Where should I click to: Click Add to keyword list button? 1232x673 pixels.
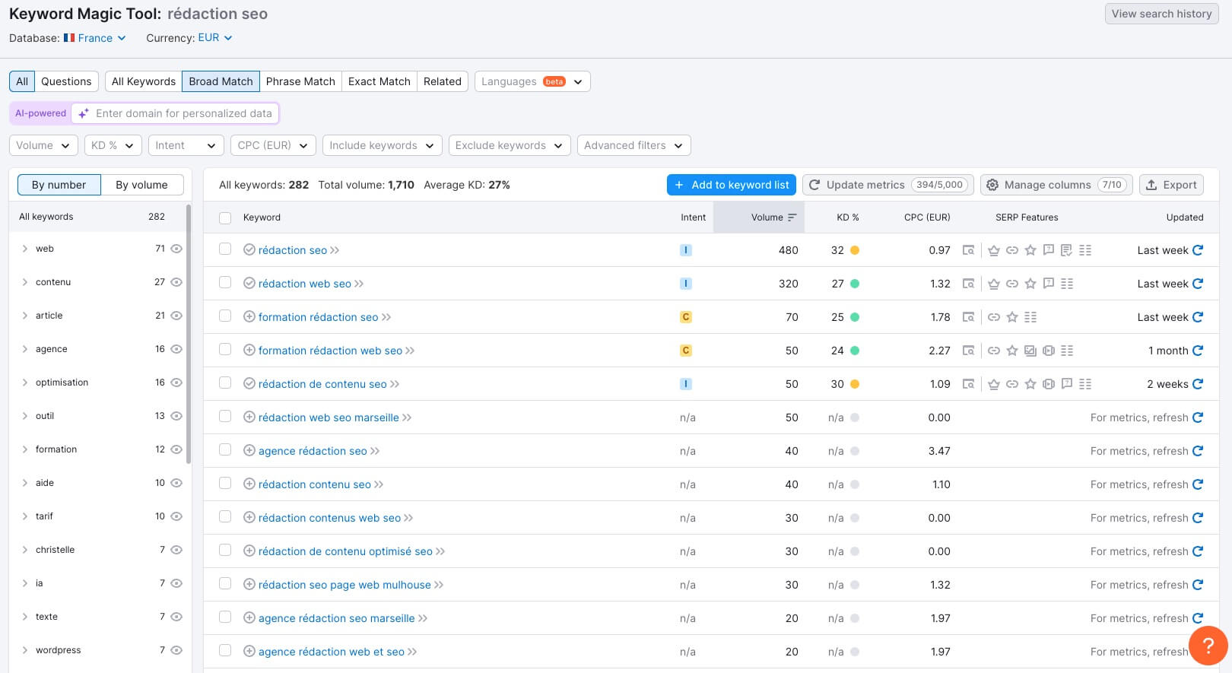pos(732,185)
